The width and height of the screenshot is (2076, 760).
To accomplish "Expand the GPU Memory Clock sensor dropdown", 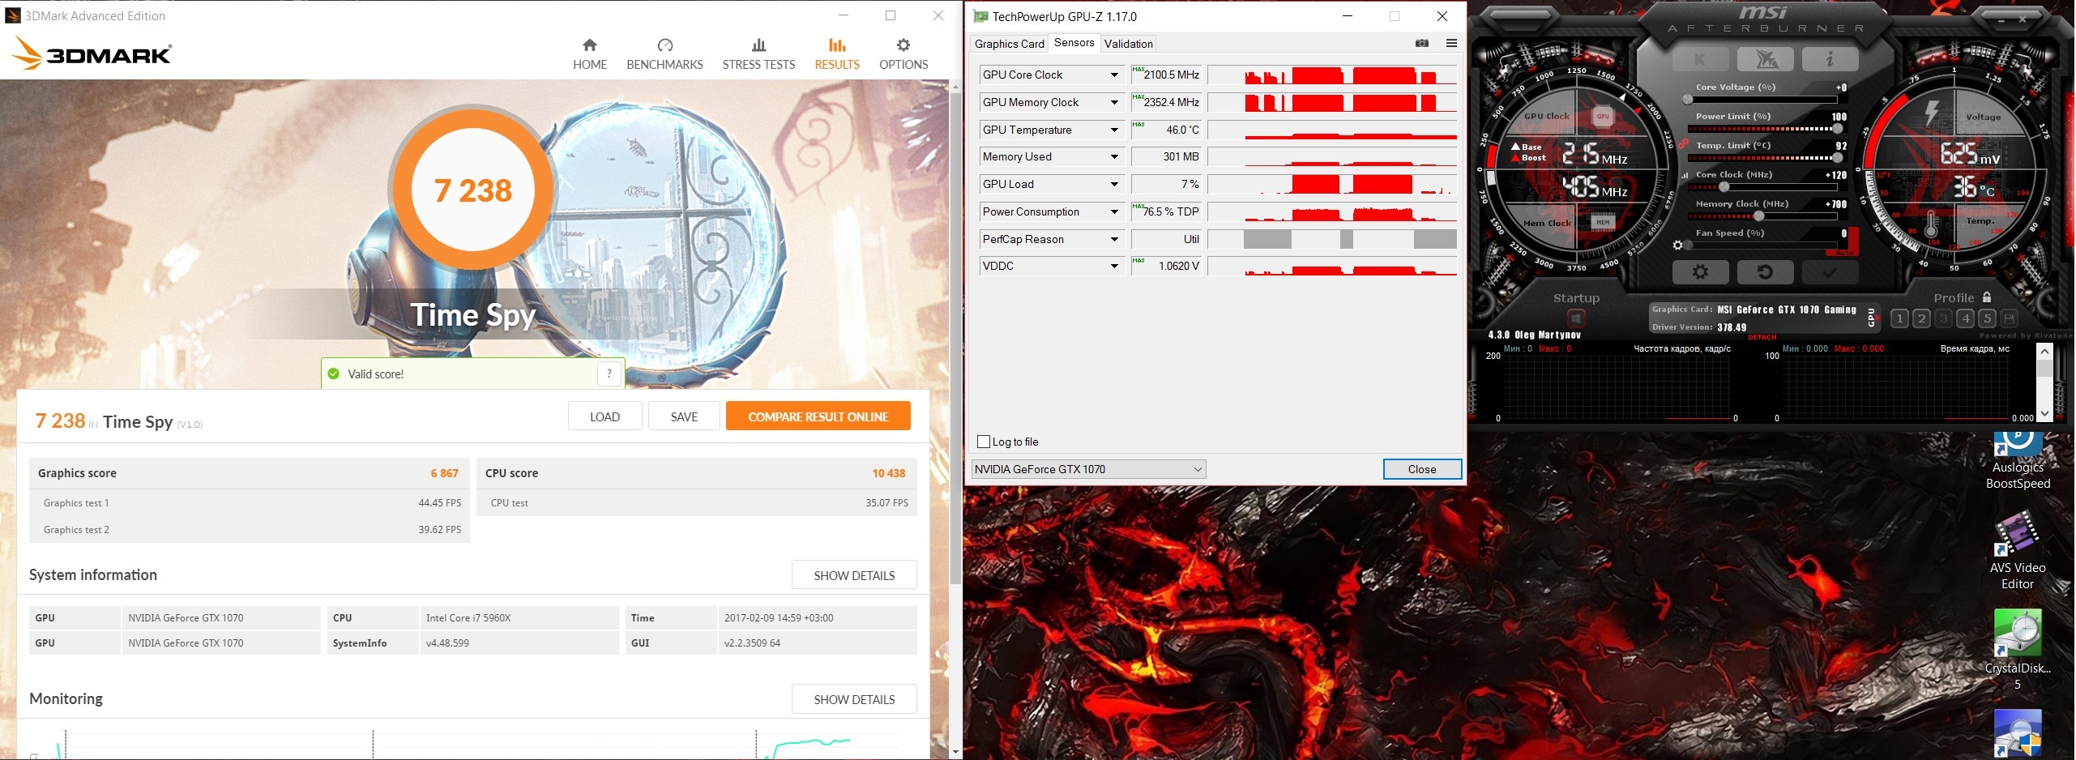I will point(1114,103).
